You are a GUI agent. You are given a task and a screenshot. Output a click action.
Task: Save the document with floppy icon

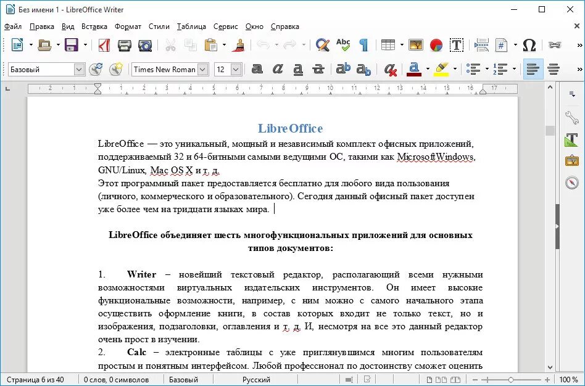[71, 45]
